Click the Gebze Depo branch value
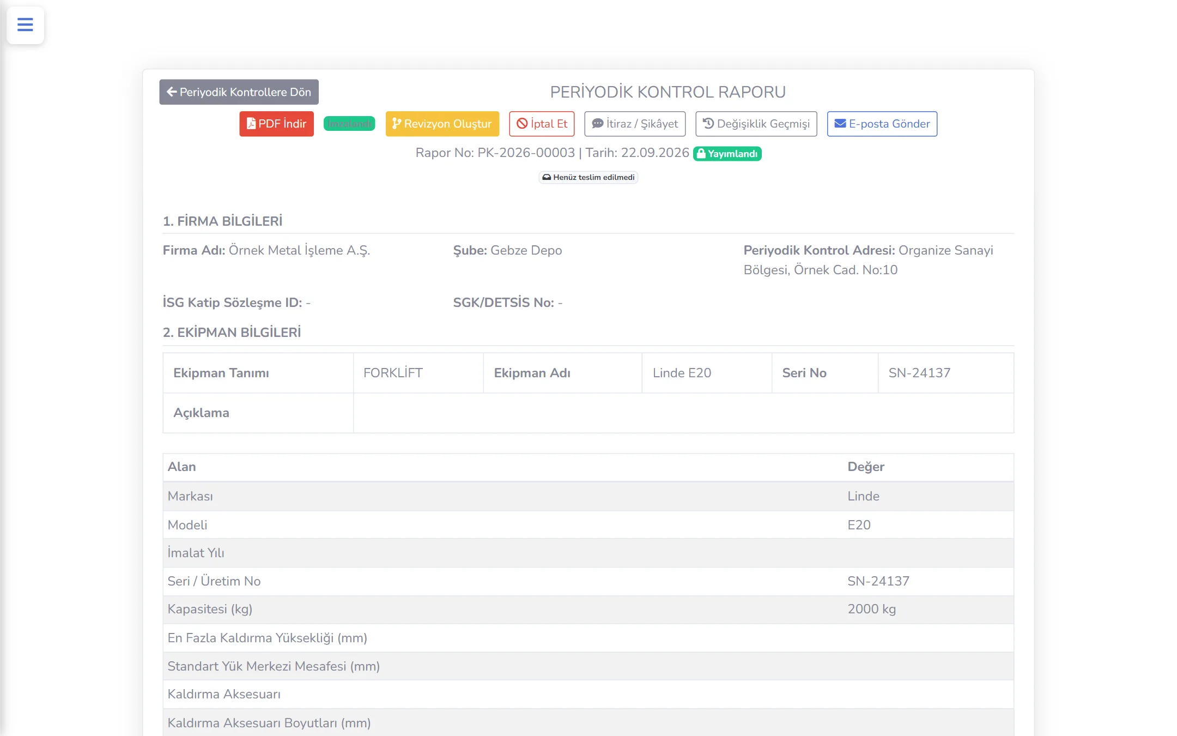 pyautogui.click(x=526, y=250)
